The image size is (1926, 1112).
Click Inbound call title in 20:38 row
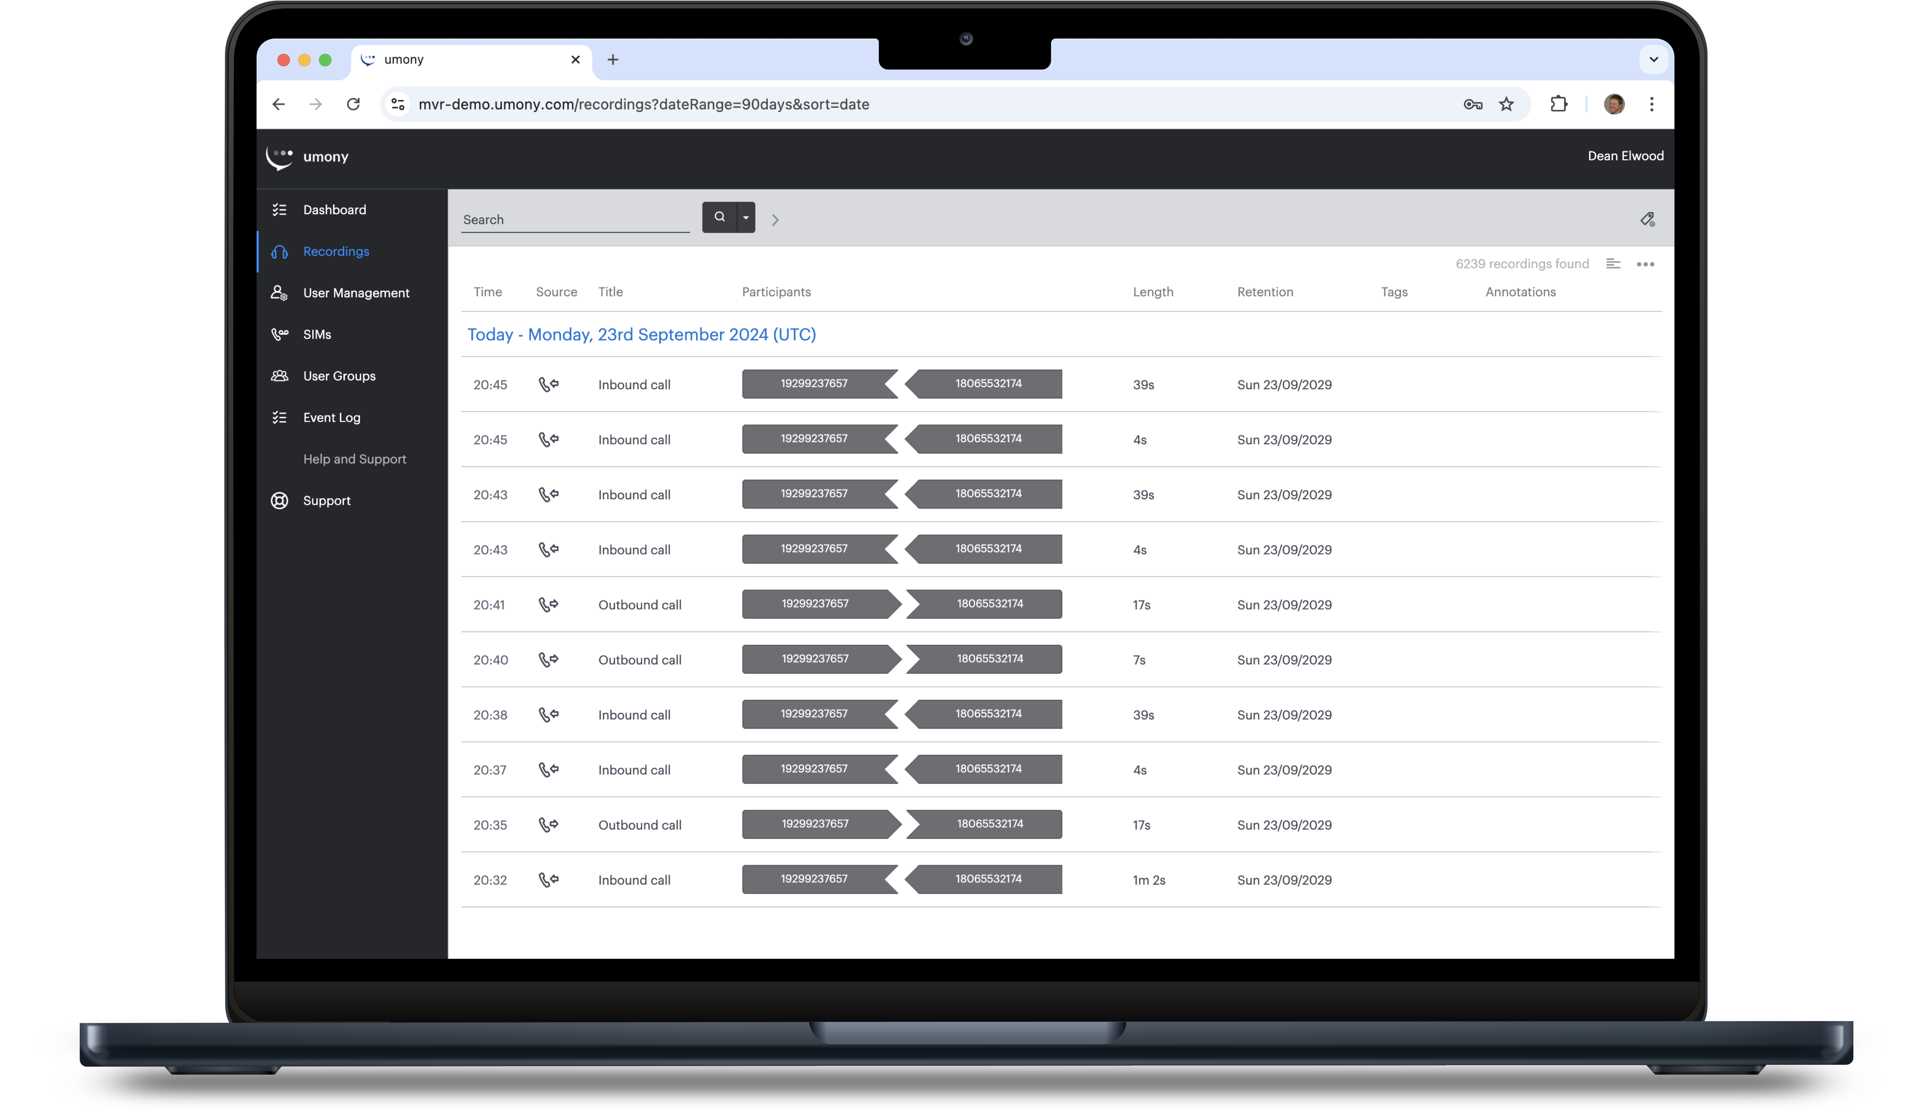pyautogui.click(x=634, y=715)
